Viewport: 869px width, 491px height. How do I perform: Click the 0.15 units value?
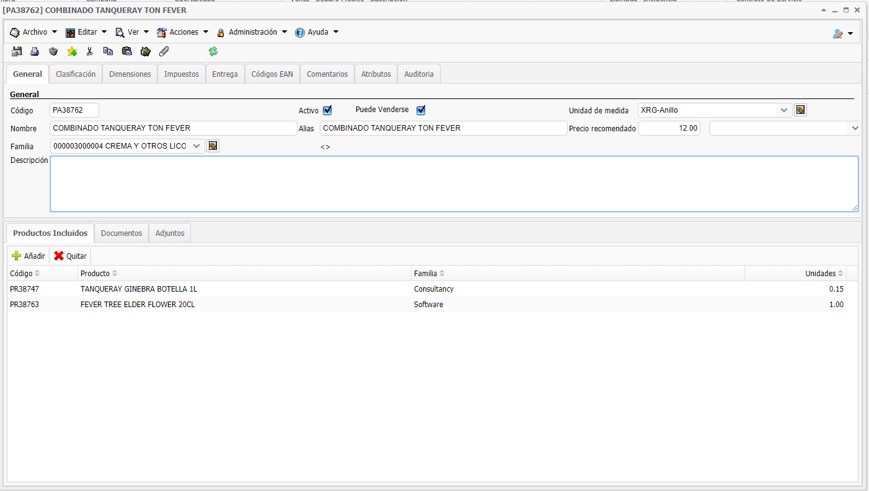tap(836, 289)
